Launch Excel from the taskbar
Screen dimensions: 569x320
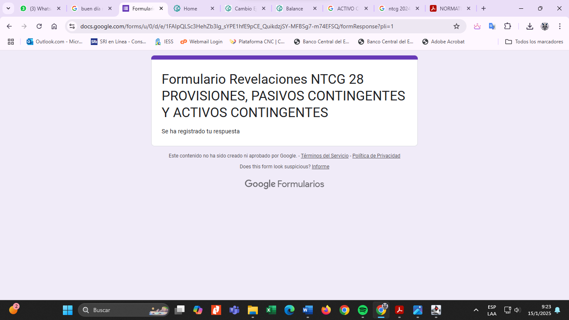271,310
